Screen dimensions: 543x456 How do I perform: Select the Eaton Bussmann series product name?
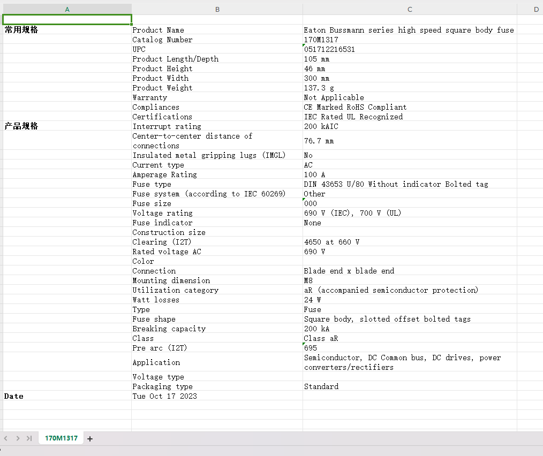(x=410, y=30)
